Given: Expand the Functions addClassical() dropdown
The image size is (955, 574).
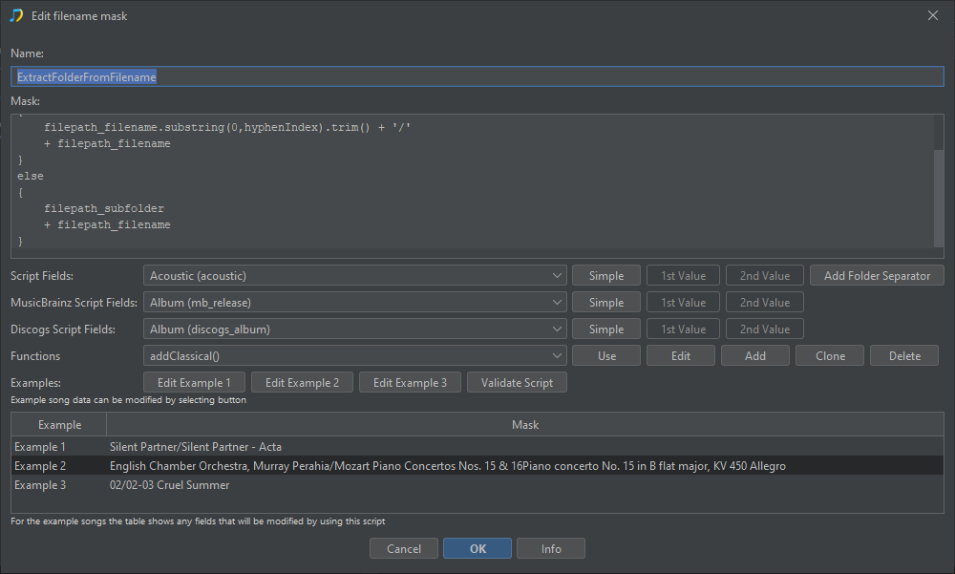Looking at the screenshot, I should pyautogui.click(x=355, y=356).
